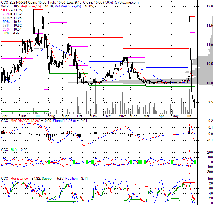Click the 'Resistance = 84.82' legend

26,179
